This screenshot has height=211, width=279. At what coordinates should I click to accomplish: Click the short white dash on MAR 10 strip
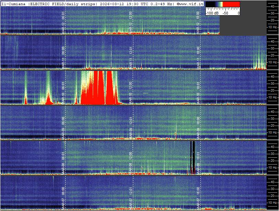(145, 93)
